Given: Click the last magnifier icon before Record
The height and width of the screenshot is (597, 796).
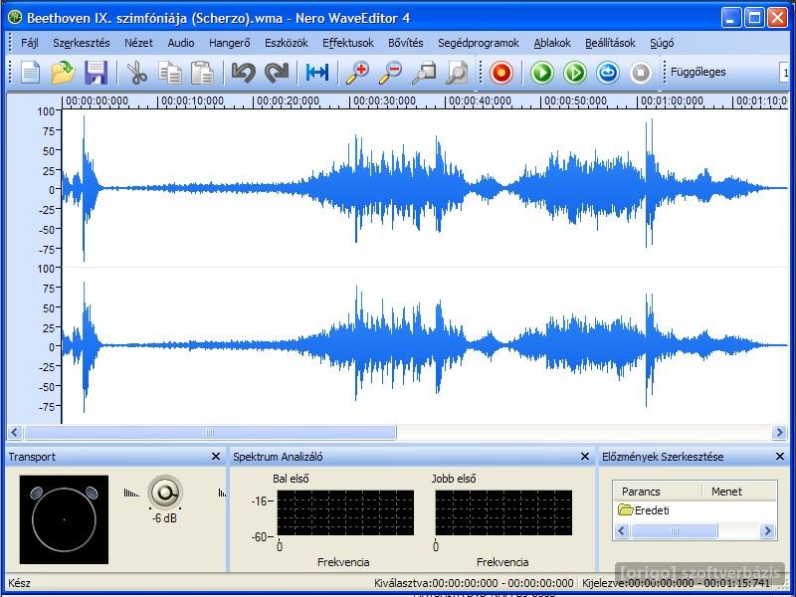Looking at the screenshot, I should pyautogui.click(x=457, y=73).
